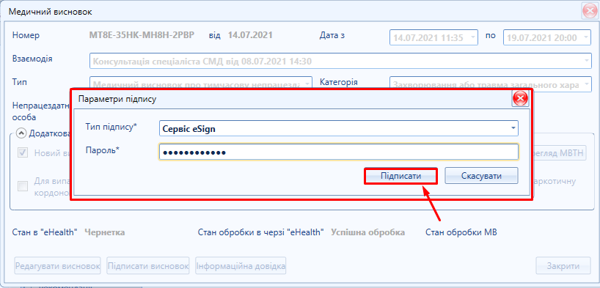Close the Медичний висновок window
The height and width of the screenshot is (288, 600).
[x=590, y=12]
